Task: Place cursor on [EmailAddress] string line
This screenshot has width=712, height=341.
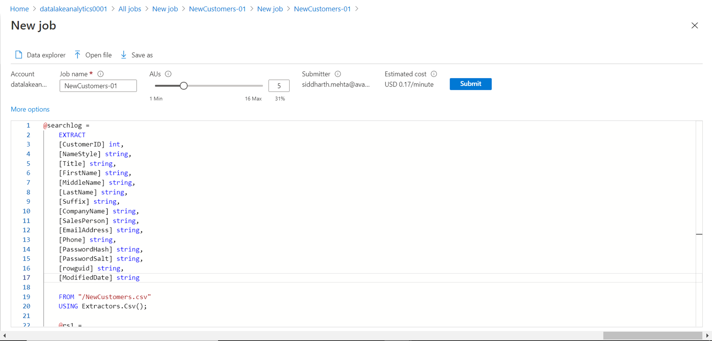Action: coord(101,230)
